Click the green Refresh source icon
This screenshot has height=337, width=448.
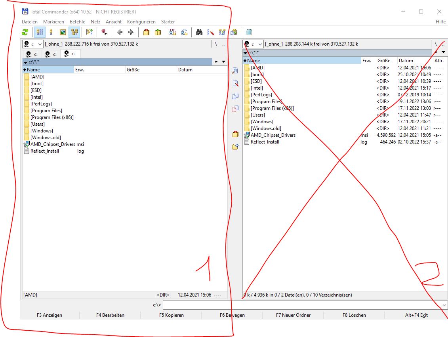(x=25, y=33)
